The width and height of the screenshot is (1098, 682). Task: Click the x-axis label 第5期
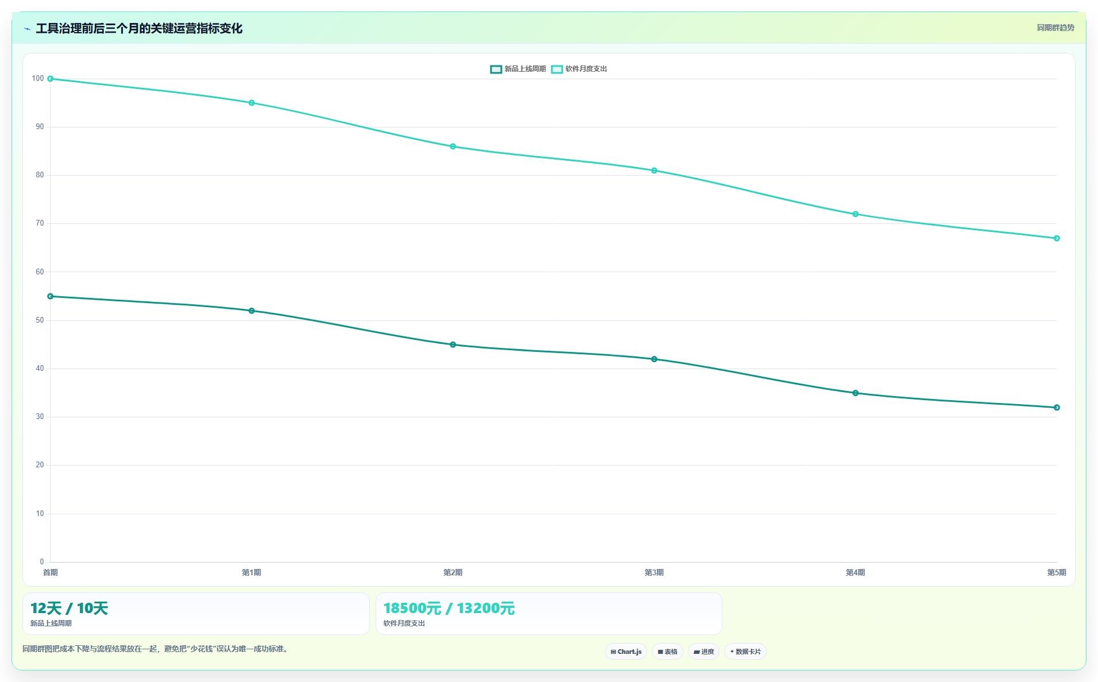tap(1057, 572)
